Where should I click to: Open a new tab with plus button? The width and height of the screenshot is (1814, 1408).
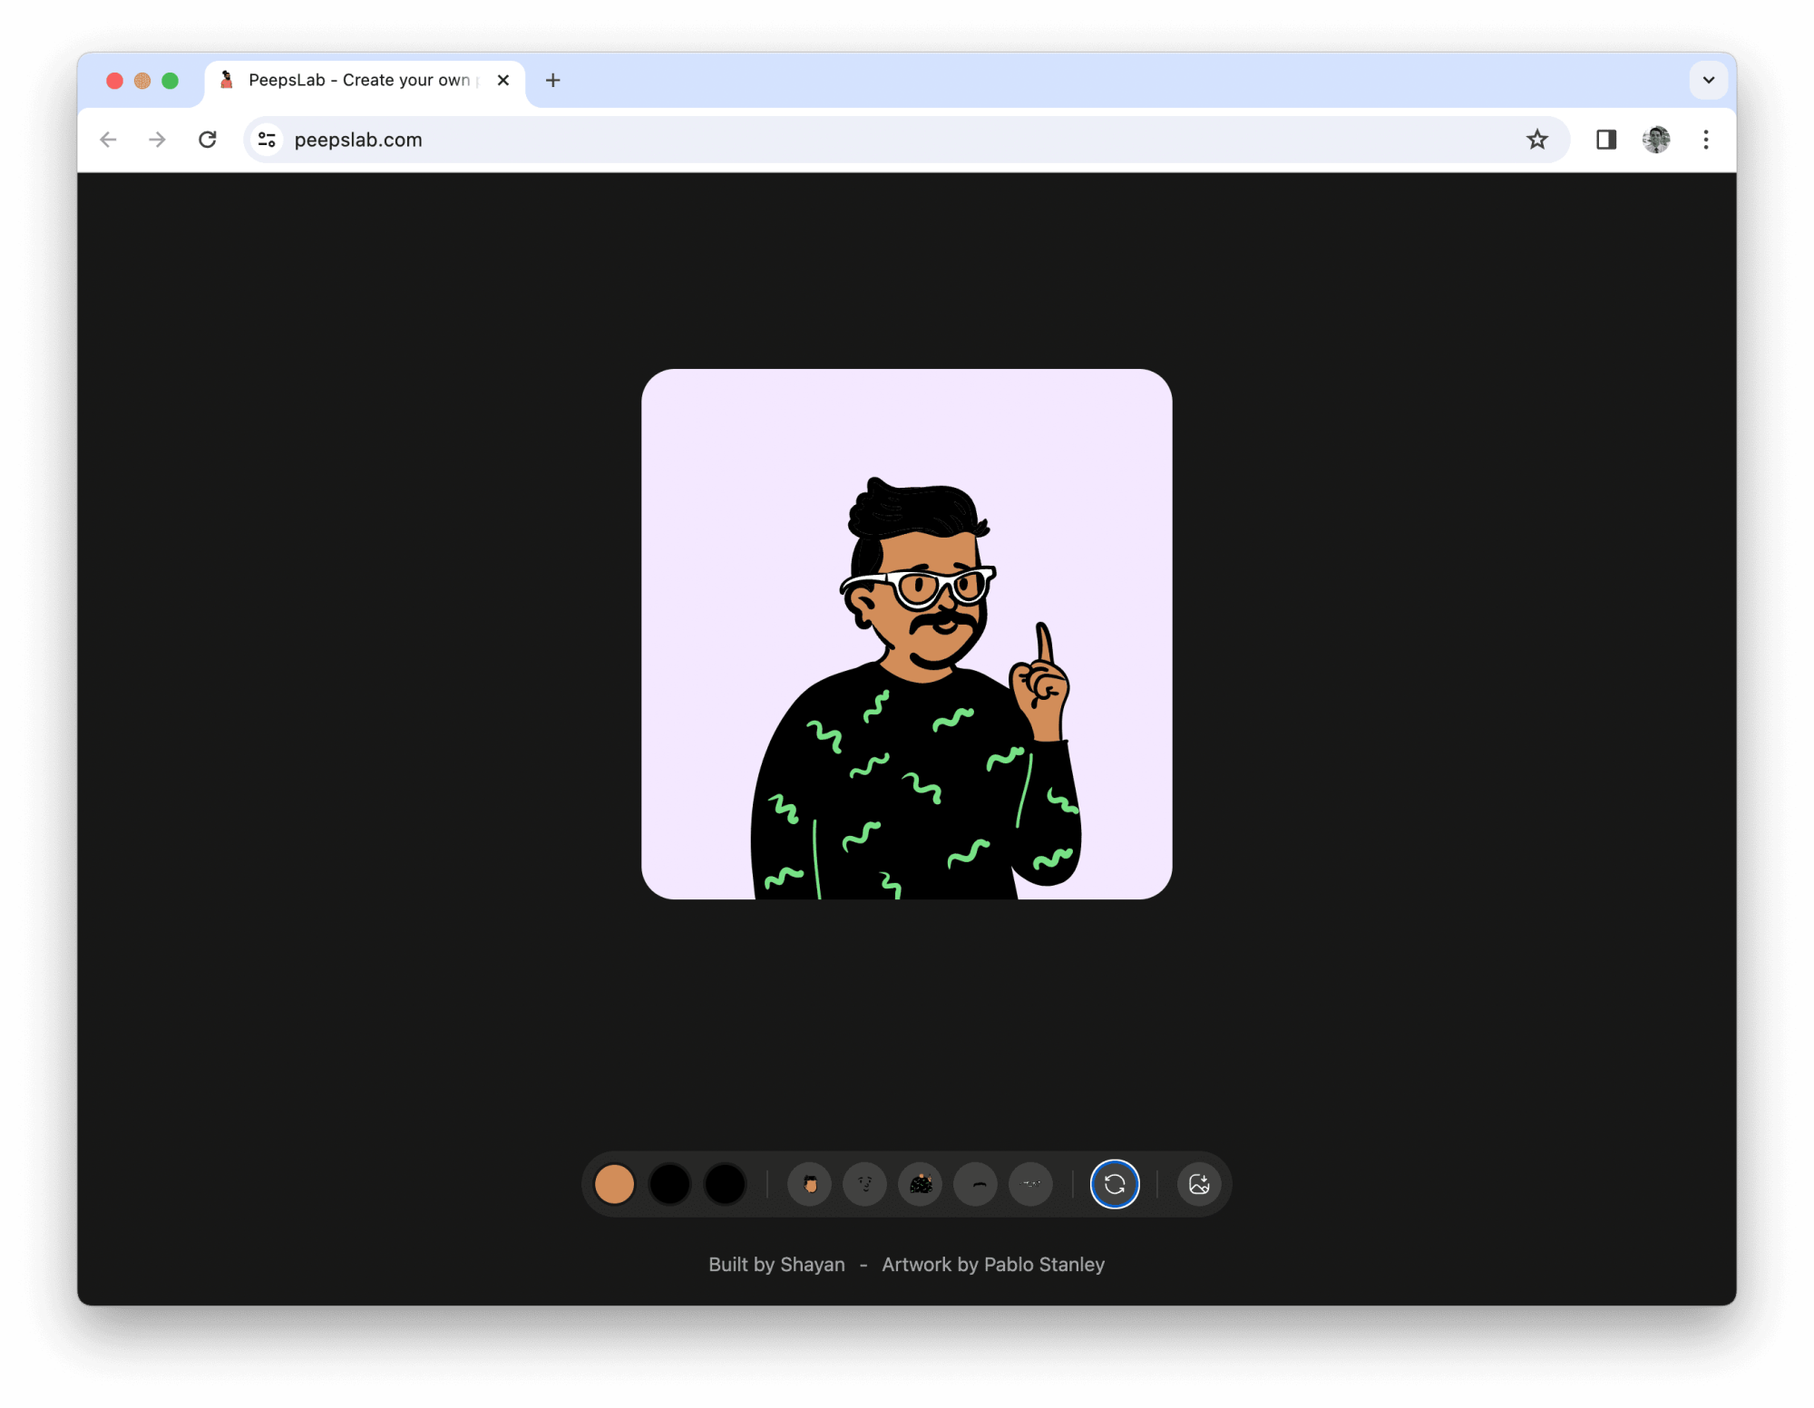pos(552,80)
